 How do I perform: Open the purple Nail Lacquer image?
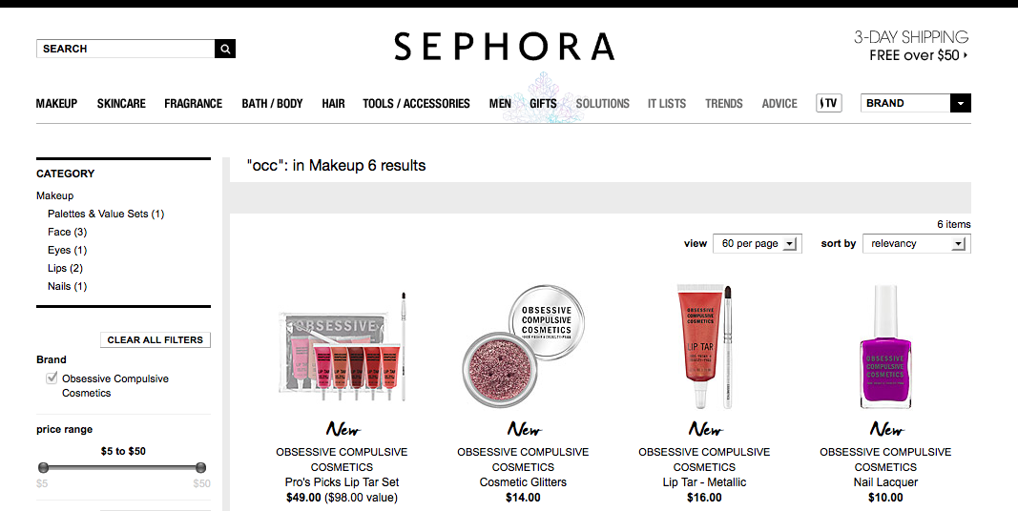coord(885,347)
